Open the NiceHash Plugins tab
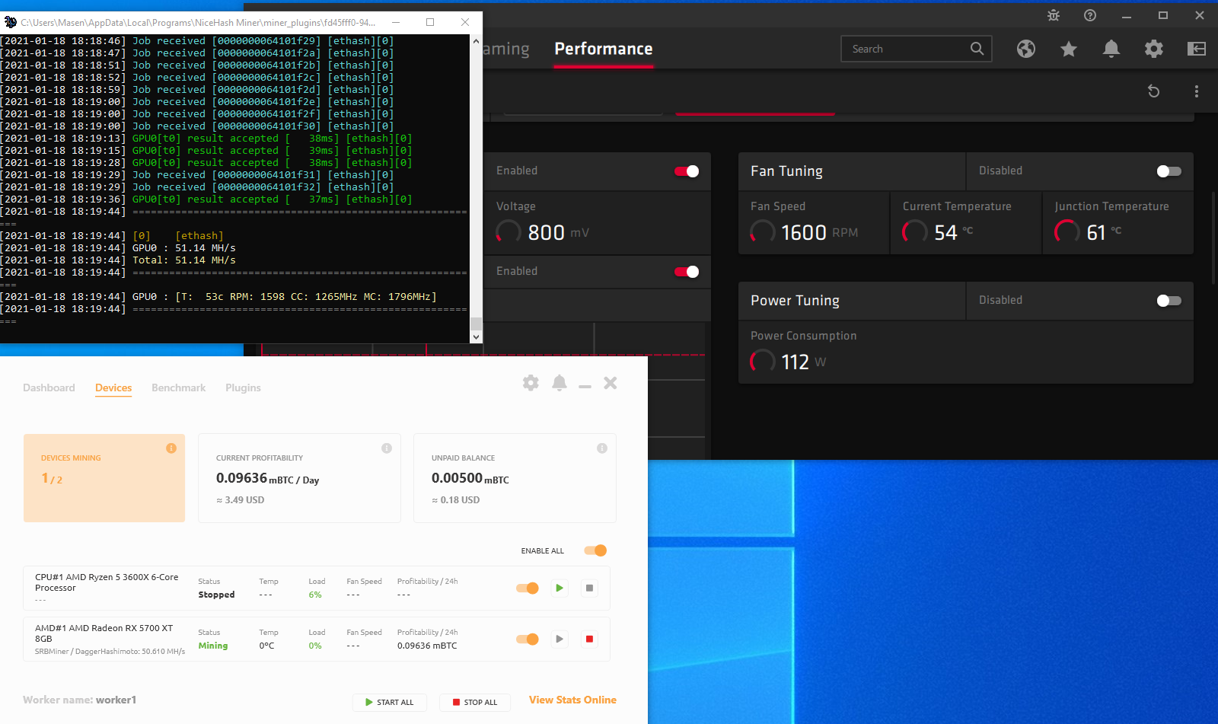This screenshot has height=724, width=1218. (x=243, y=388)
